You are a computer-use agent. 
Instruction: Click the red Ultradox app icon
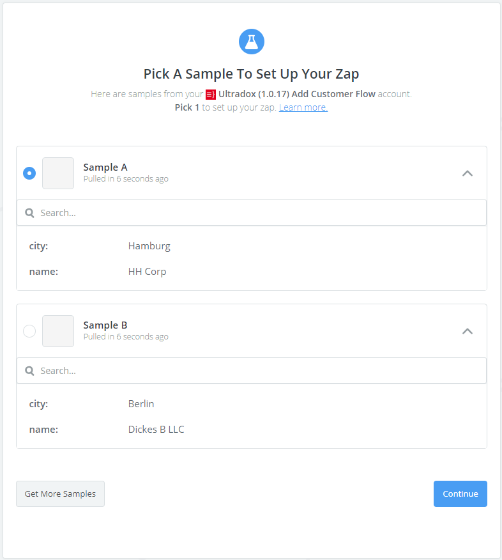pos(211,94)
